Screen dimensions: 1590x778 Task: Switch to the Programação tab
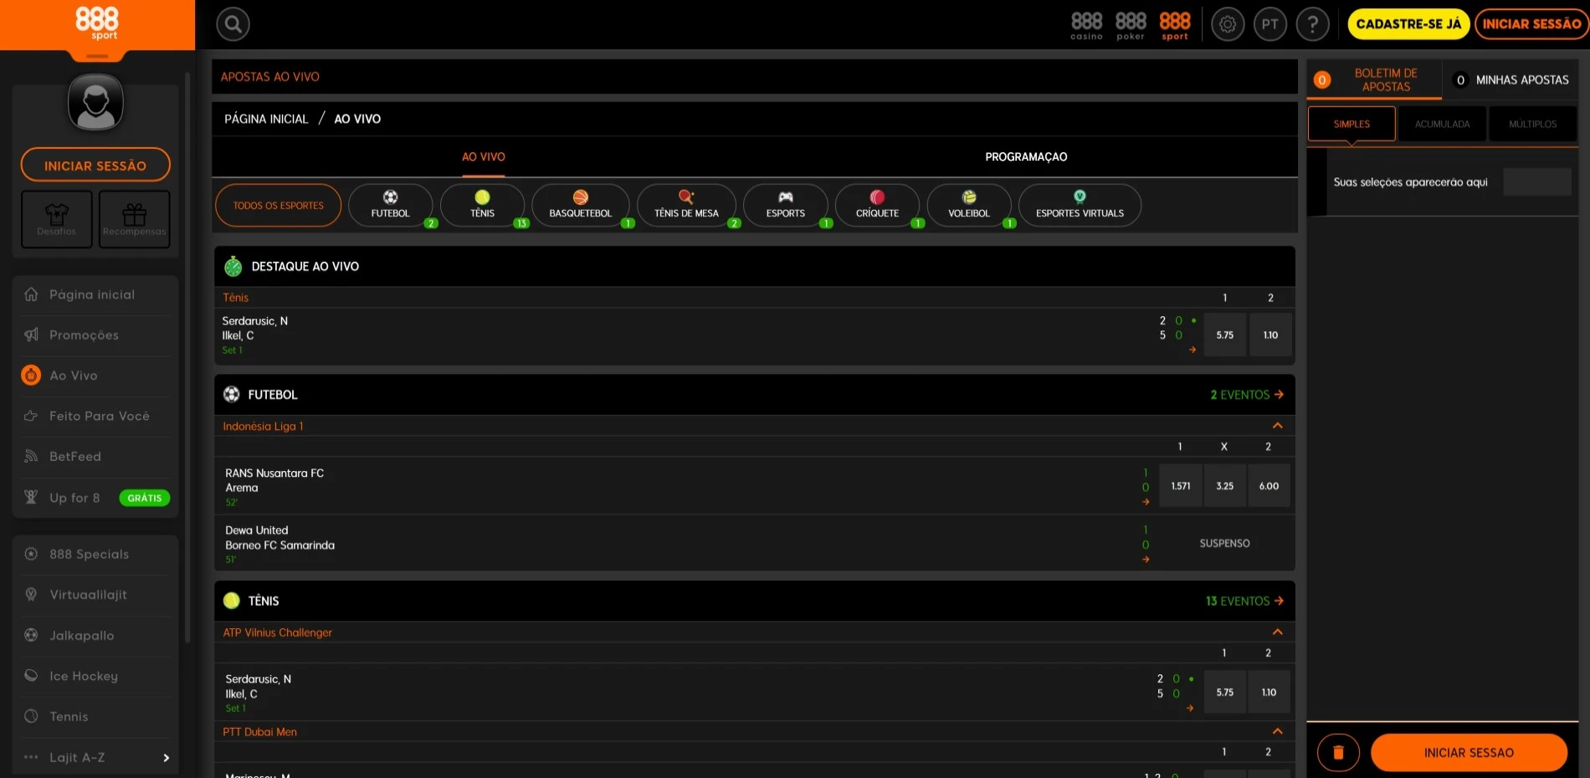pos(1026,156)
